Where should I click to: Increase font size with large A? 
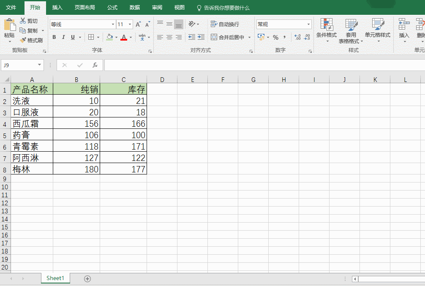click(138, 25)
